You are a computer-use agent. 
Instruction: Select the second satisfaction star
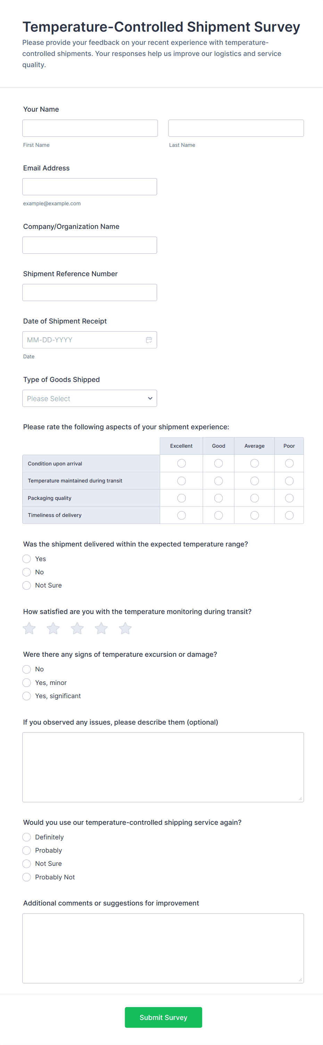point(53,628)
